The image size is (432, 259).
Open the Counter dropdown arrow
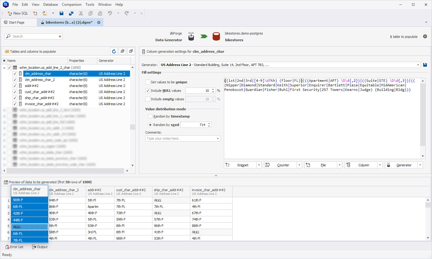(x=299, y=165)
